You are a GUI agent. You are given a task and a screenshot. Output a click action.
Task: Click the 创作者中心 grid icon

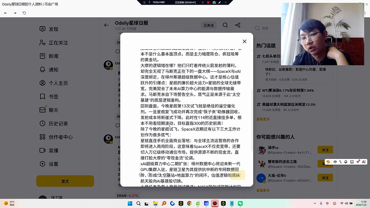click(42, 137)
